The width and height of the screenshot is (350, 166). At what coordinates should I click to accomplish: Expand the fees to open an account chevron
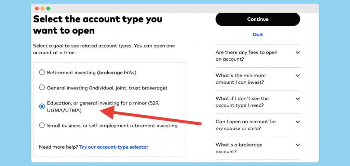(297, 53)
